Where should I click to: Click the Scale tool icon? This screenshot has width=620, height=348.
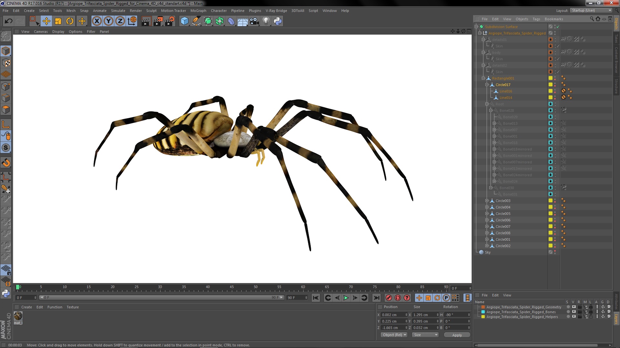[58, 21]
